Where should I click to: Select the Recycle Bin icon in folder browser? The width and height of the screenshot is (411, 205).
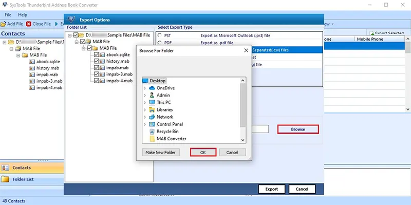point(152,132)
